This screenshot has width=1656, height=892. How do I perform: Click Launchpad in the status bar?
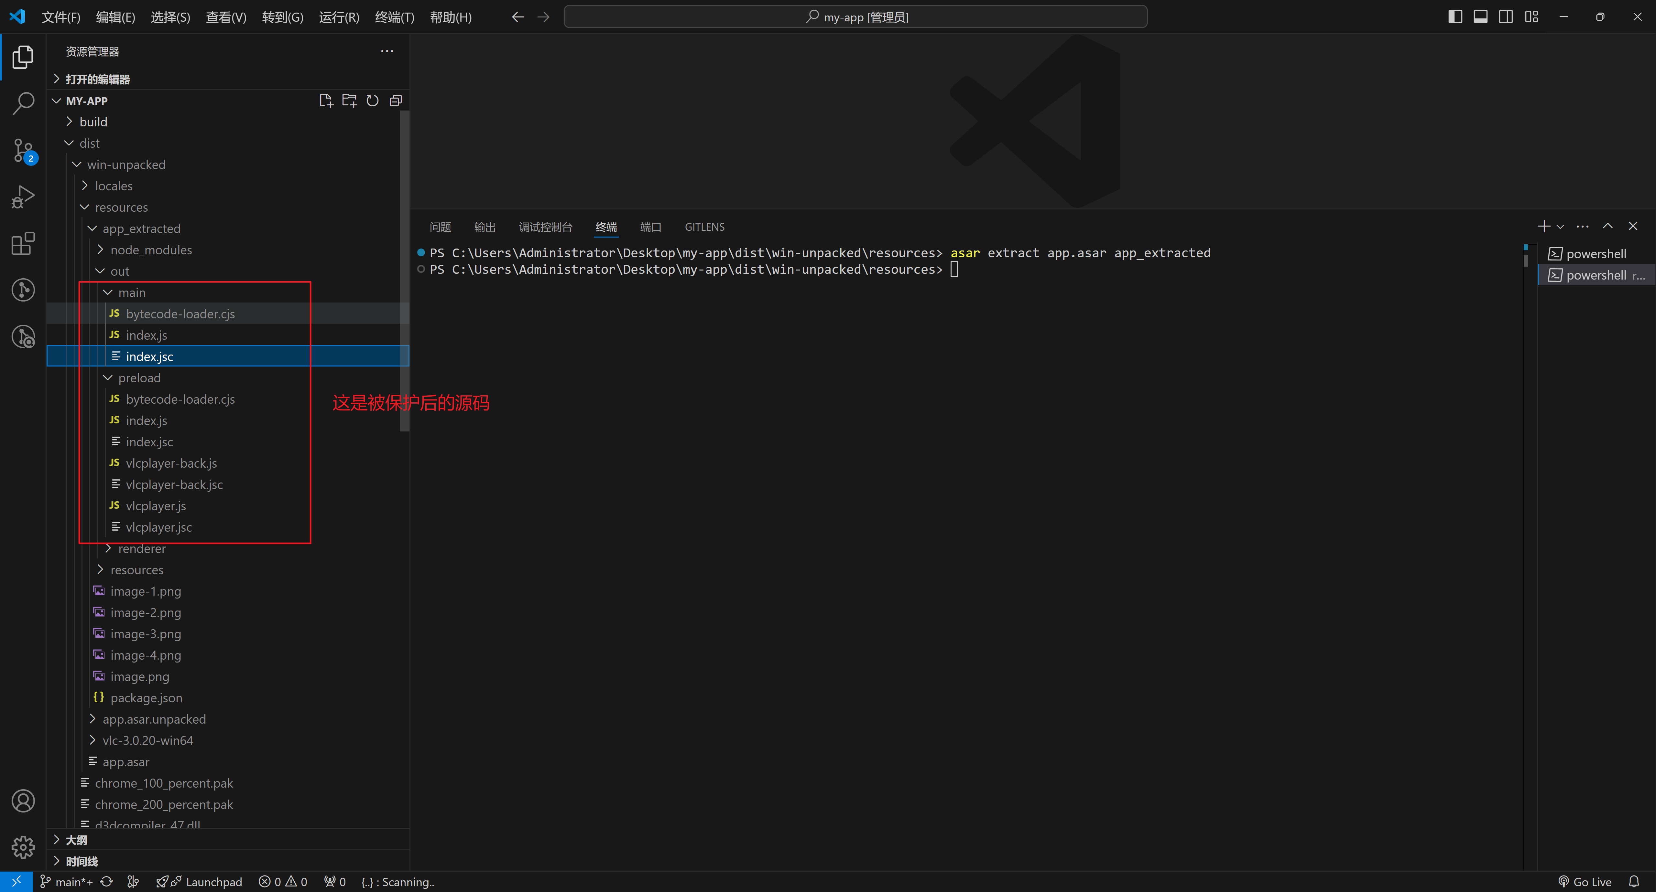pyautogui.click(x=199, y=882)
